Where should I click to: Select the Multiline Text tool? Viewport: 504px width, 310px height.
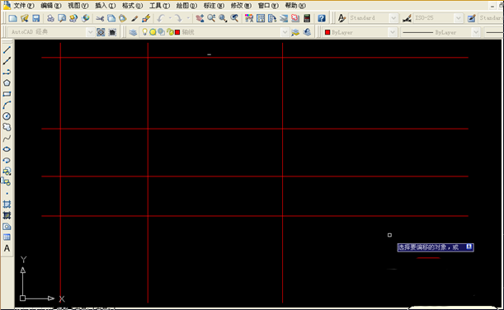point(7,248)
